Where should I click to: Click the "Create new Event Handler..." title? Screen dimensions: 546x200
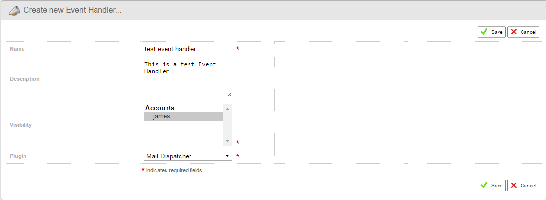pos(72,10)
